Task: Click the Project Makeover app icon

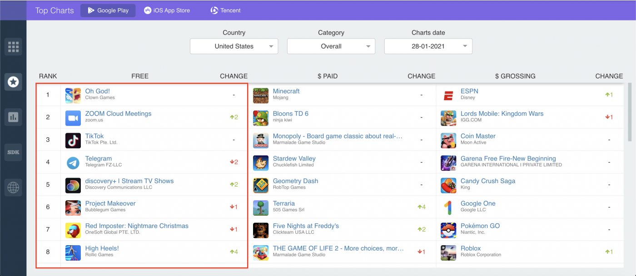Action: click(x=73, y=208)
